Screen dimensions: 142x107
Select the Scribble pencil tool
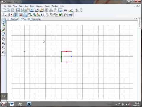[4, 30]
